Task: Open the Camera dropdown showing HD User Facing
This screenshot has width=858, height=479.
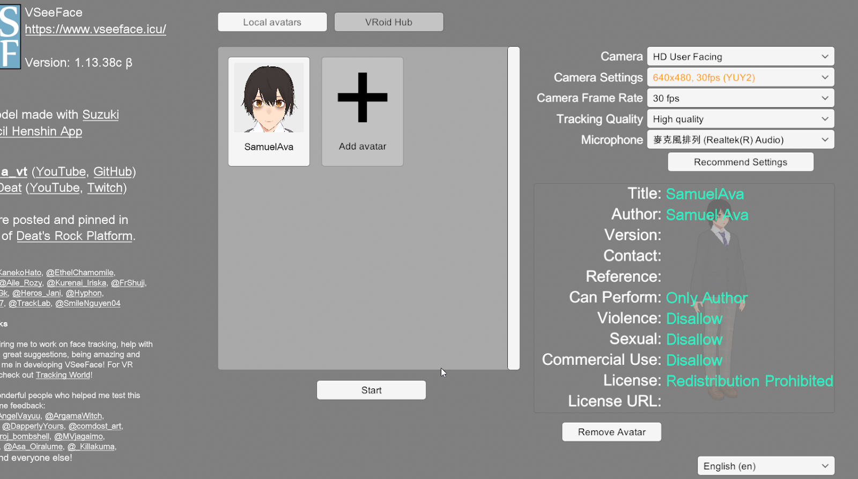Action: (741, 57)
